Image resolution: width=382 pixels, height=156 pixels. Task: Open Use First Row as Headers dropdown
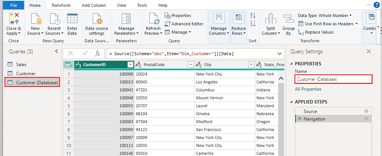point(328,24)
